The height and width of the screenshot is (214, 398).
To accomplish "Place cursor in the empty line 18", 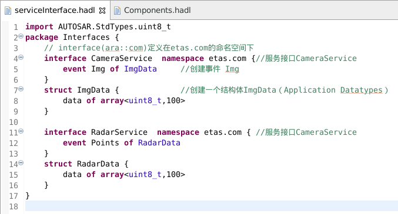I will pyautogui.click(x=212, y=206).
